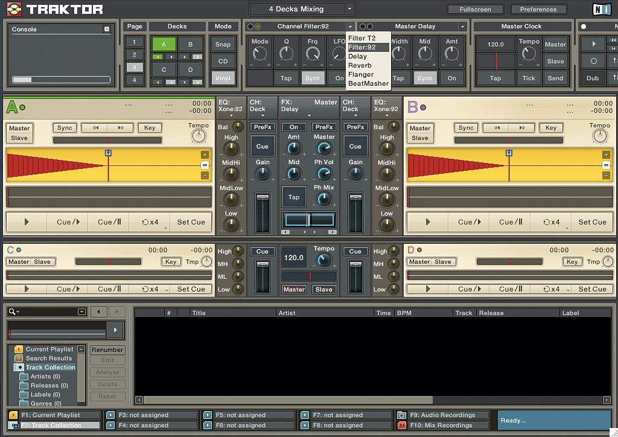Open the 4 Decks Mixing layout dropdown
Viewport: 618px width, 437px height.
(302, 8)
